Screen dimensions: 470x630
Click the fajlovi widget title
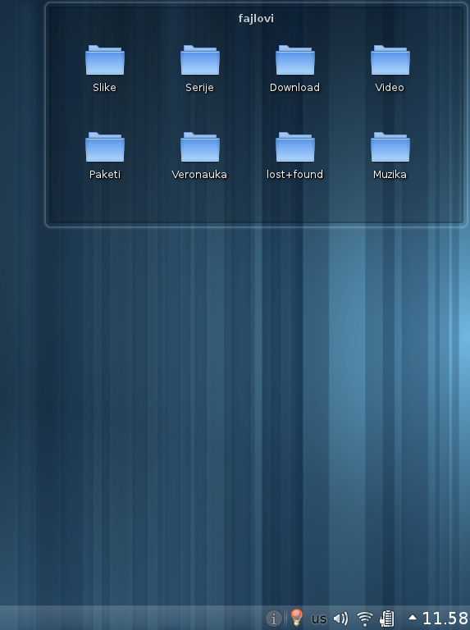(x=256, y=19)
